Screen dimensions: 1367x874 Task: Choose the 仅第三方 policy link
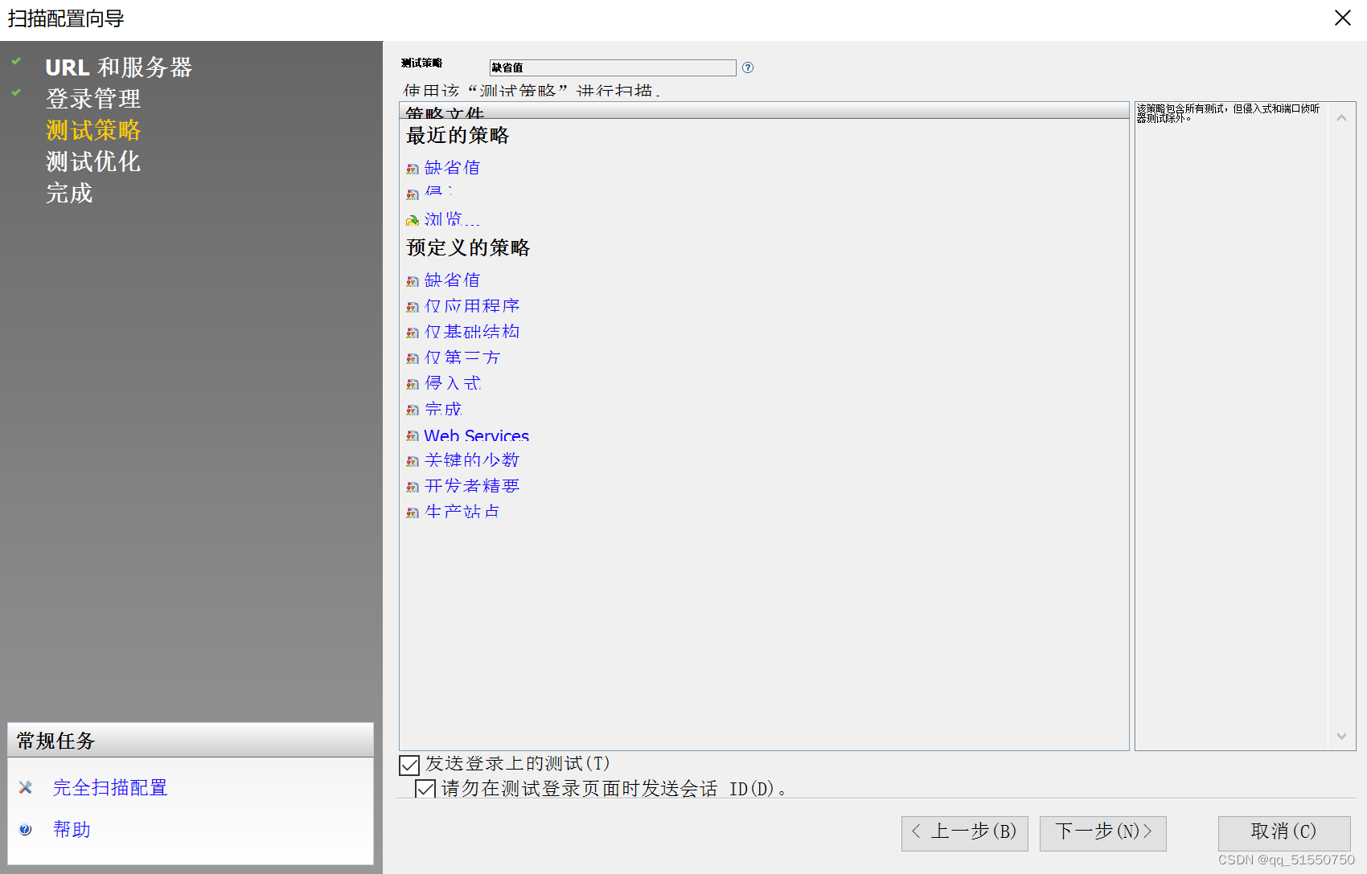[x=462, y=357]
